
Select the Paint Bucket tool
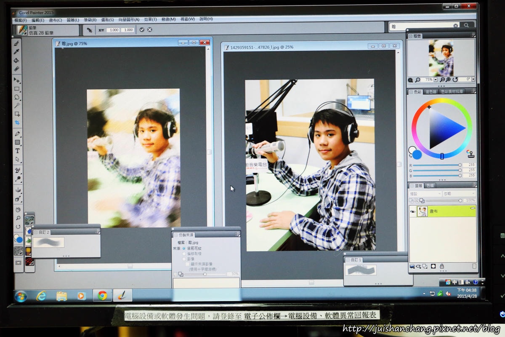(x=17, y=60)
